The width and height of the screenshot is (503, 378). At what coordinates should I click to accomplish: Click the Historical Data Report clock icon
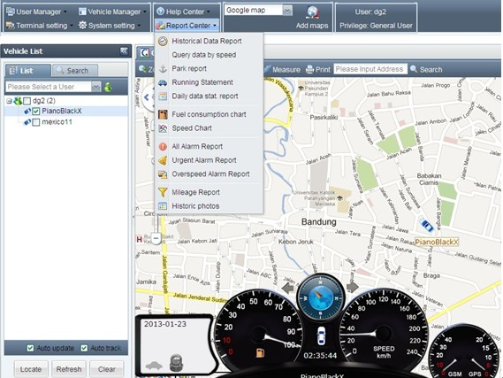pyautogui.click(x=163, y=41)
